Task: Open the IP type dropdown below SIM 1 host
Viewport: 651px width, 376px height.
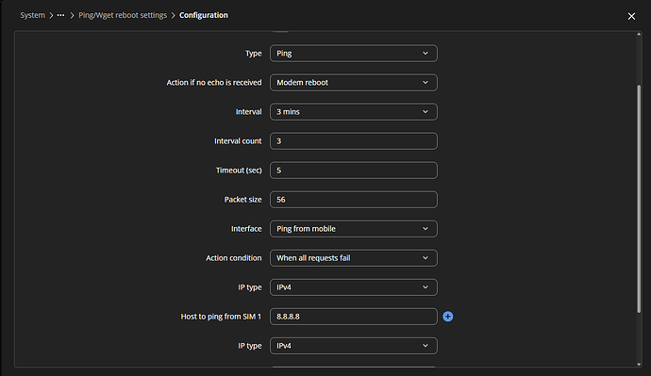Action: point(353,345)
